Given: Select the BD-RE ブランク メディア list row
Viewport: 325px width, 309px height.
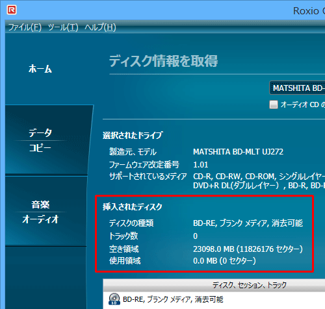Looking at the screenshot, I should (x=214, y=299).
